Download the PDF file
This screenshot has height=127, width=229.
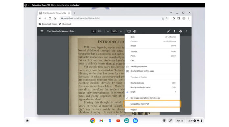pos(174,31)
